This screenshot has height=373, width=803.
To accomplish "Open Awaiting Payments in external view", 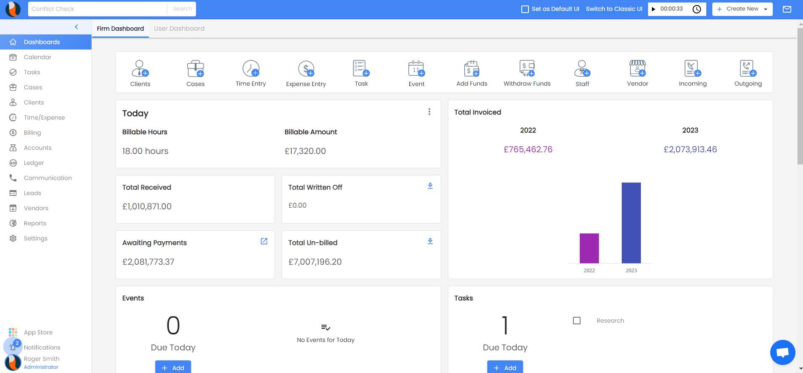I will click(264, 241).
